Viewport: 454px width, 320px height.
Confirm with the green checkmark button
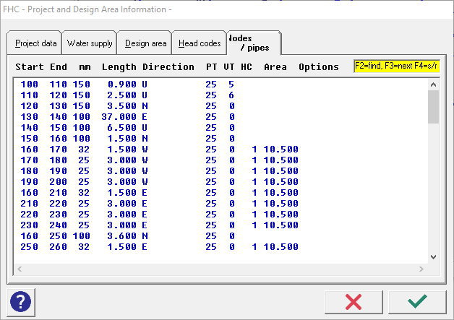click(417, 300)
